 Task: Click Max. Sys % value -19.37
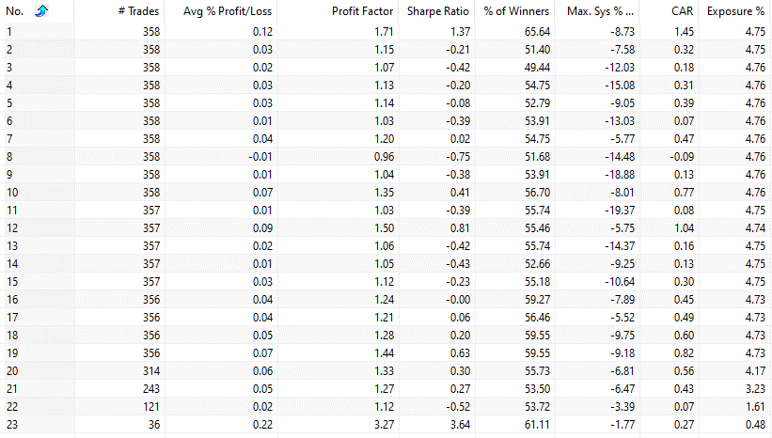(x=620, y=211)
